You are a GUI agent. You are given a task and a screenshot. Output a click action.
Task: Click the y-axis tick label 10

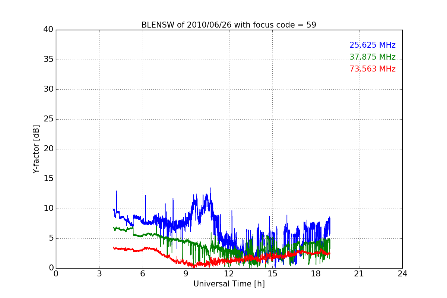point(48,209)
